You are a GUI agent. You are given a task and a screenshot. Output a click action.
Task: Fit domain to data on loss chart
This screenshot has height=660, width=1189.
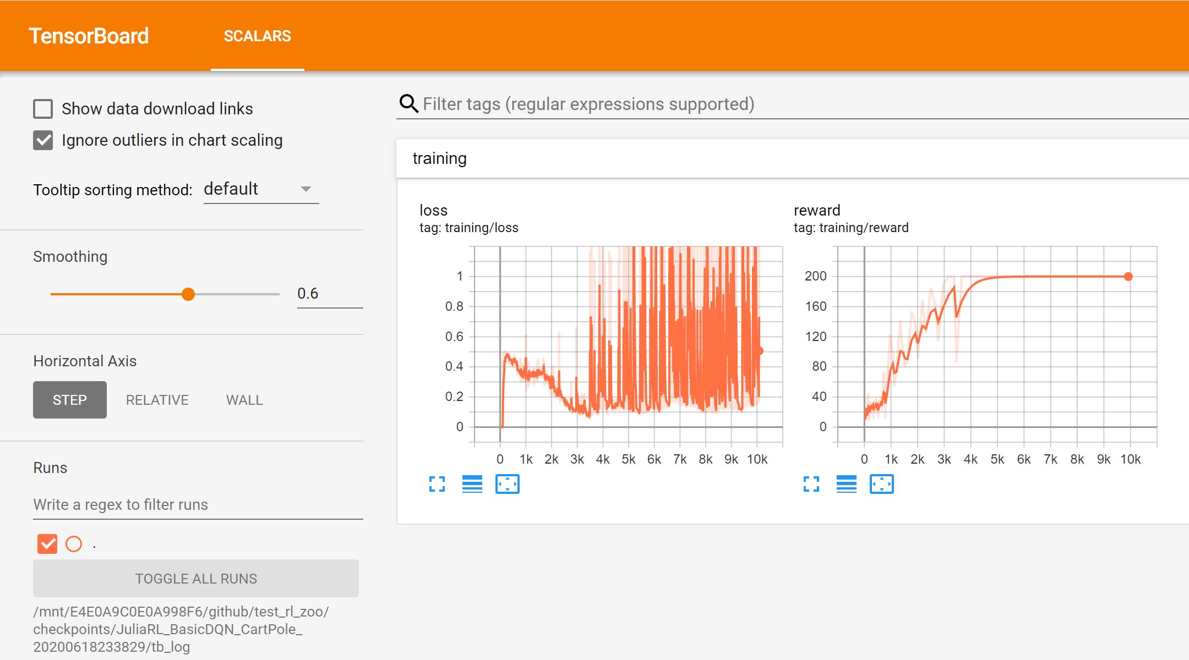(508, 484)
